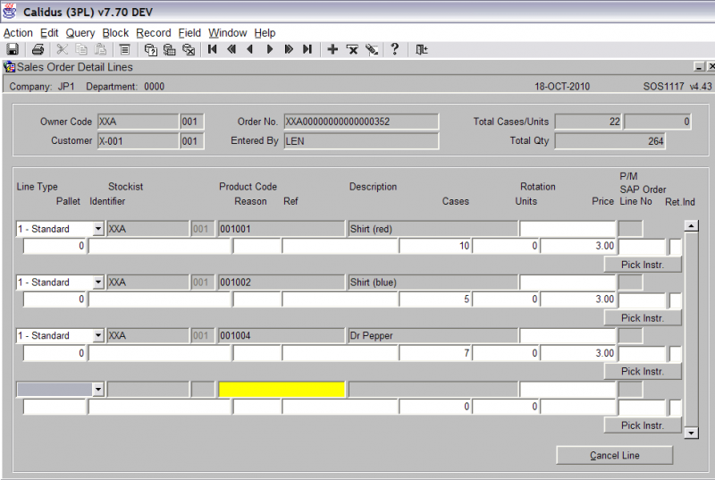The height and width of the screenshot is (480, 715).
Task: Open the Action menu
Action: 18,33
